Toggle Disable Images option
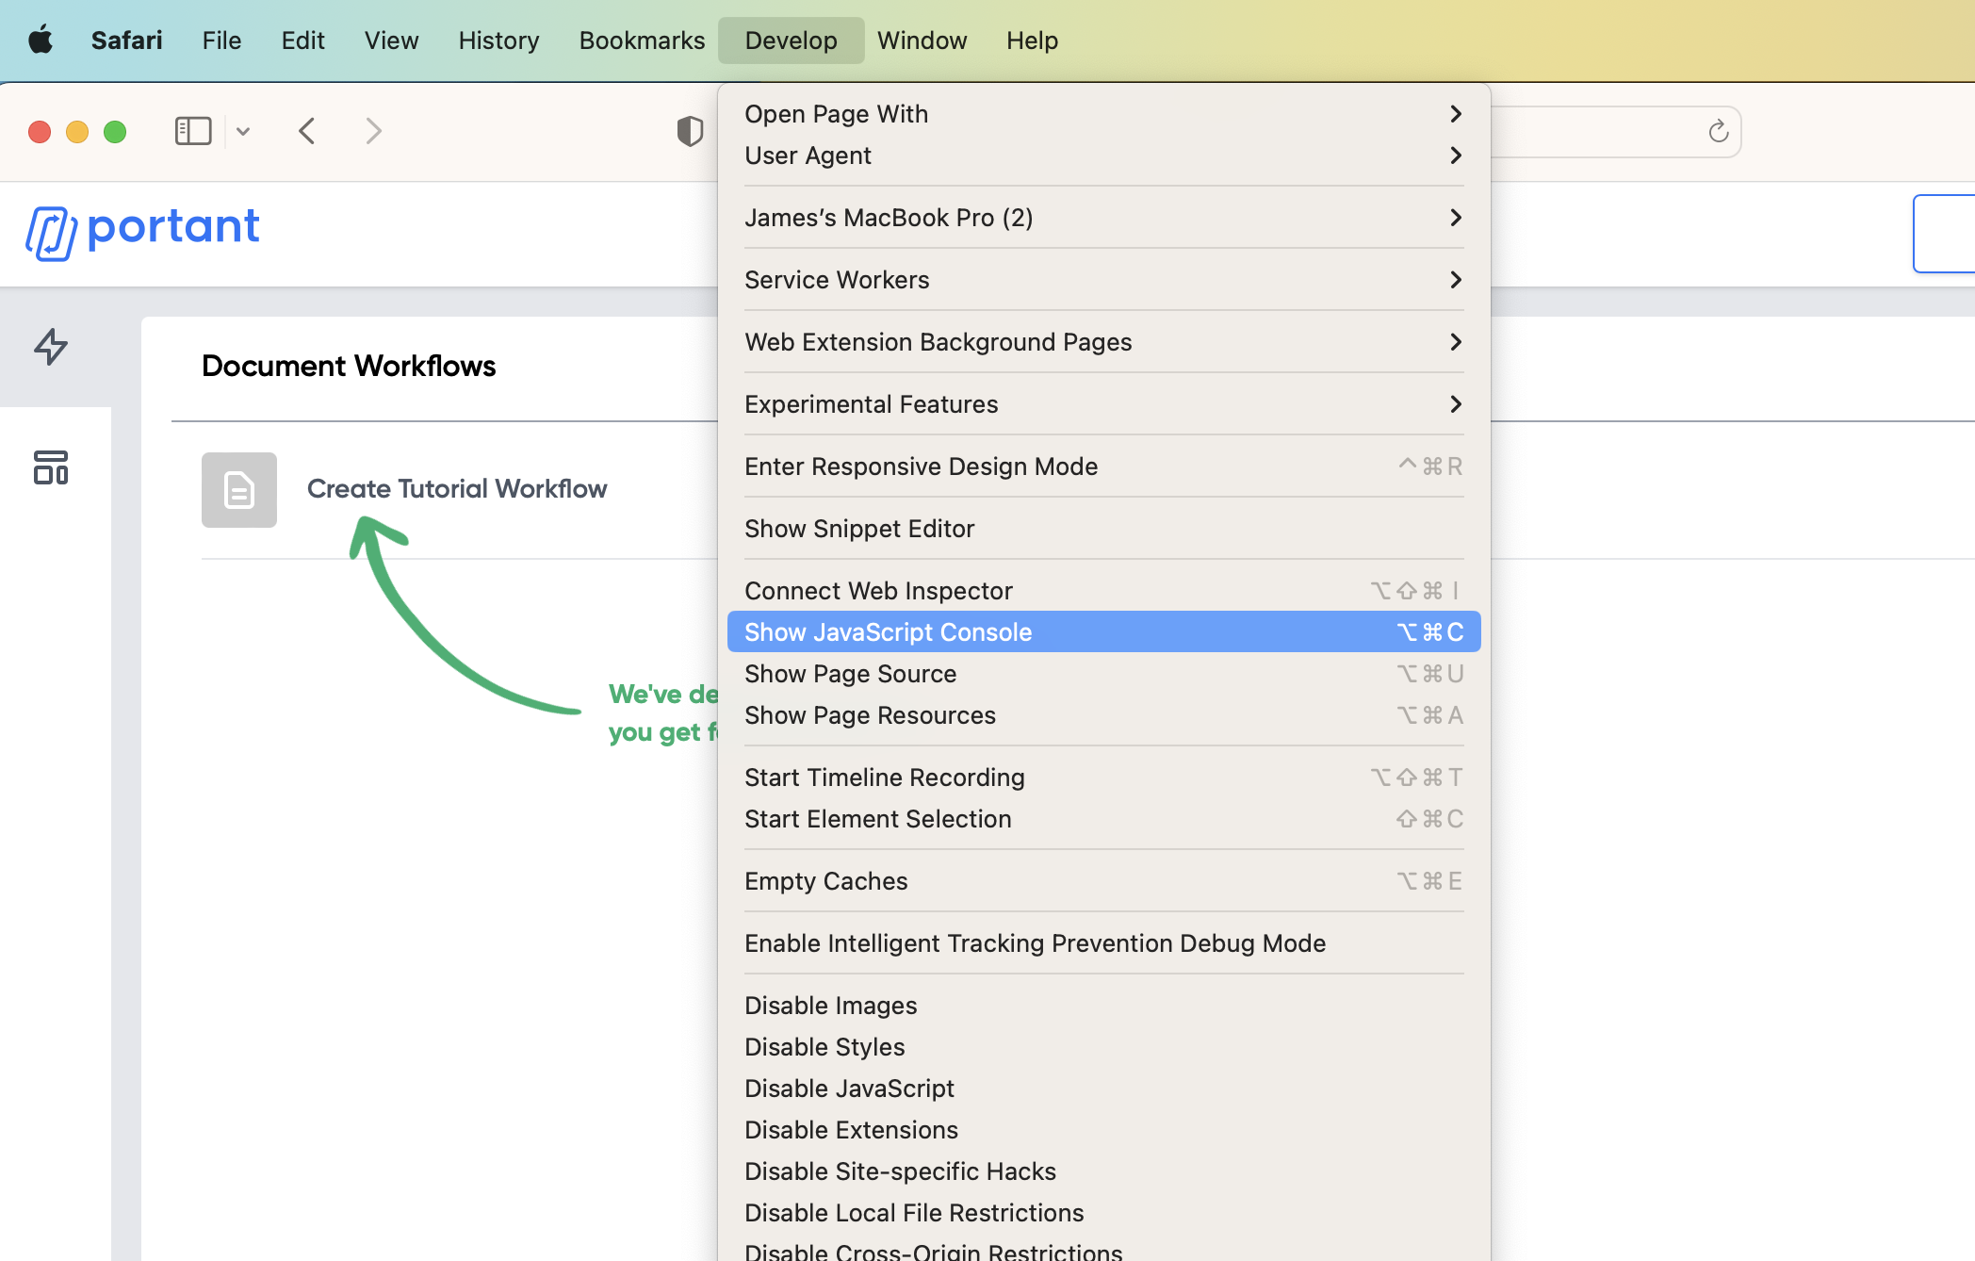1975x1261 pixels. point(830,1006)
